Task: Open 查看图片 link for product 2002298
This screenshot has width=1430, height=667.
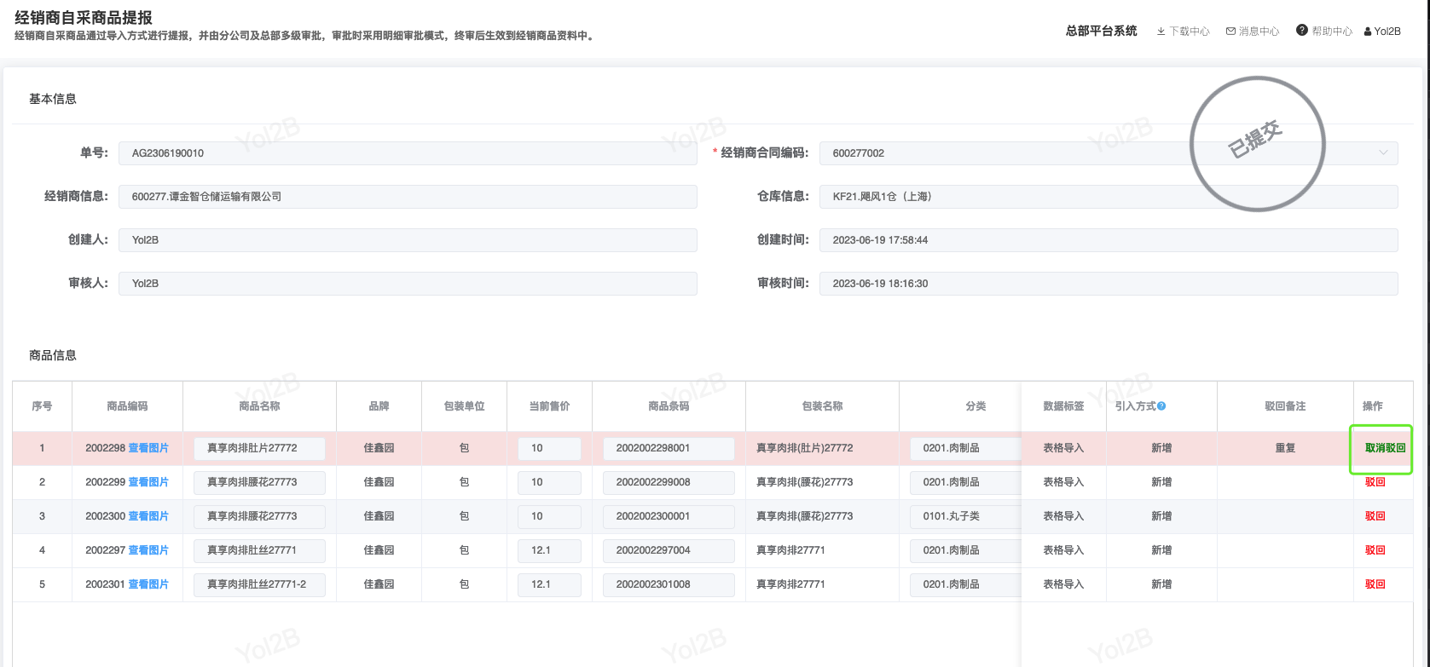Action: pyautogui.click(x=148, y=448)
